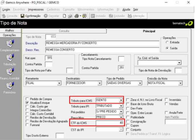Expand the Tipo de Pedido dropdown
This screenshot has width=195, height=140.
click(x=140, y=83)
